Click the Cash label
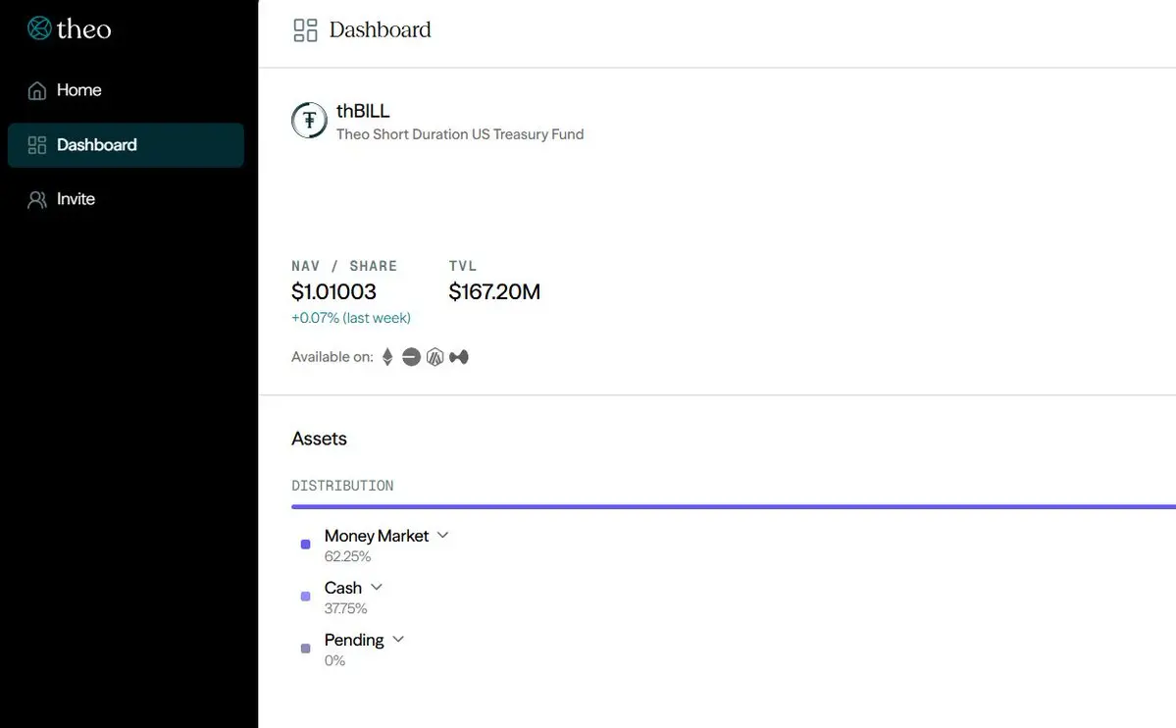Screen dimensions: 1176x728 (x=342, y=588)
